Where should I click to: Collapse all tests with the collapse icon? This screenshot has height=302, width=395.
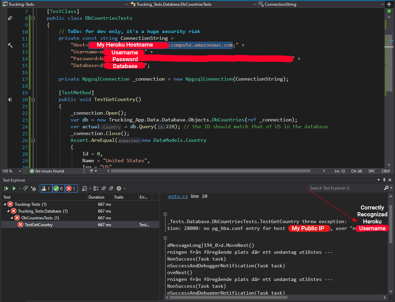pos(111,188)
